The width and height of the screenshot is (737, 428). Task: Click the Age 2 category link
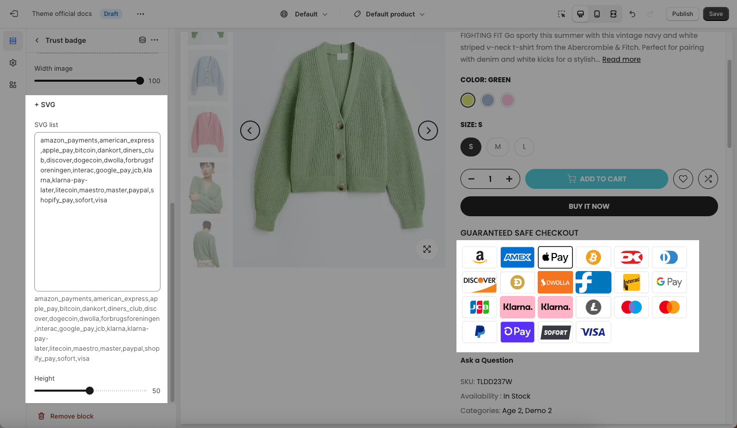click(511, 411)
